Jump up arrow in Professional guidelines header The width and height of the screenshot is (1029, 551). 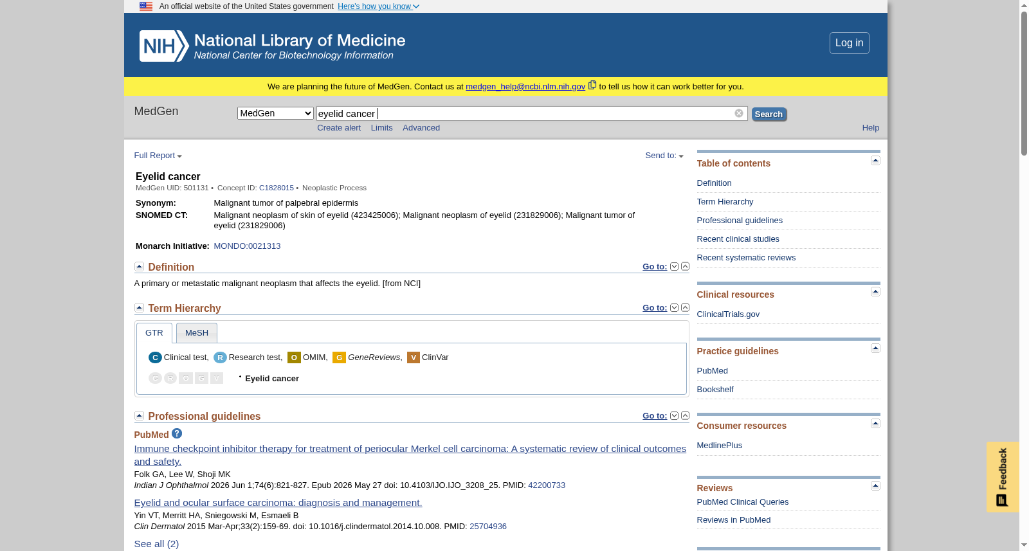pos(685,415)
